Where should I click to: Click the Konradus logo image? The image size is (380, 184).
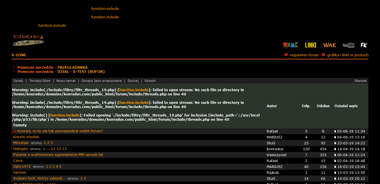coord(28,40)
